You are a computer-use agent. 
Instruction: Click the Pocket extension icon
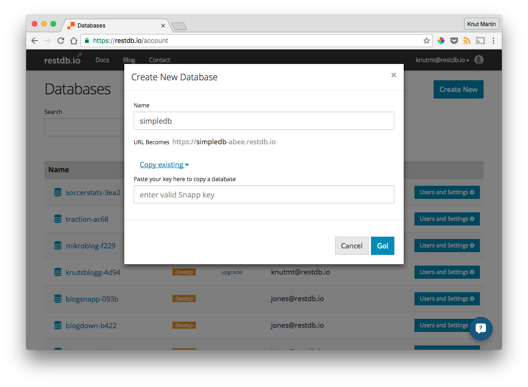tap(454, 41)
